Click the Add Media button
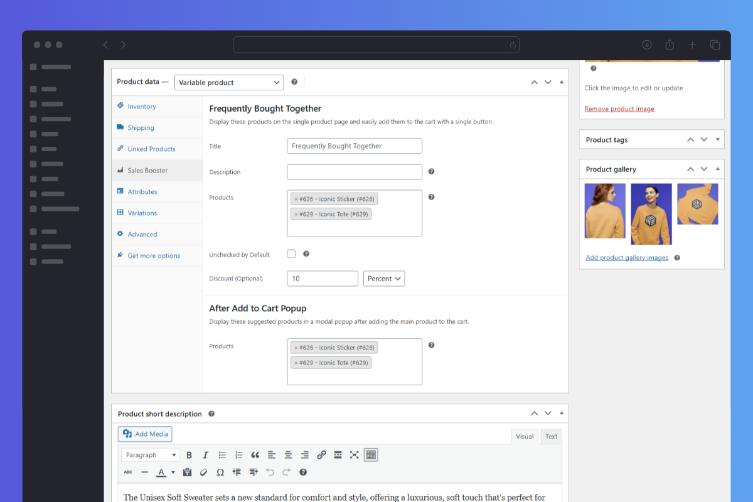 point(145,434)
